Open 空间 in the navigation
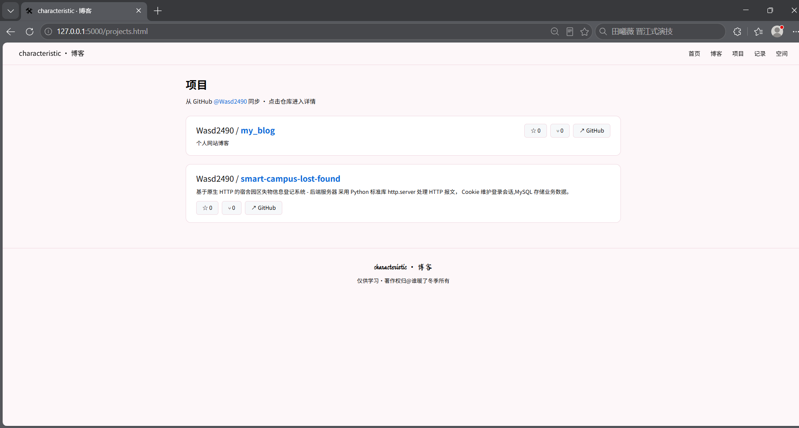 pyautogui.click(x=782, y=54)
